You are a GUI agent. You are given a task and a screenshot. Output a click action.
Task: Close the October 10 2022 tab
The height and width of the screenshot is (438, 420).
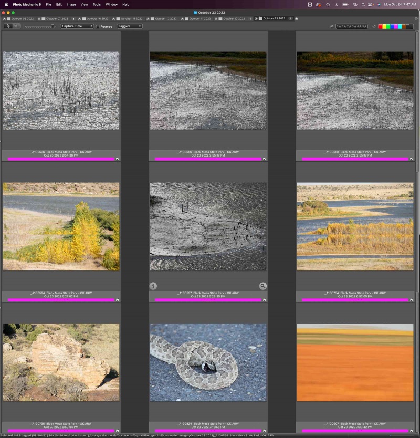216,19
